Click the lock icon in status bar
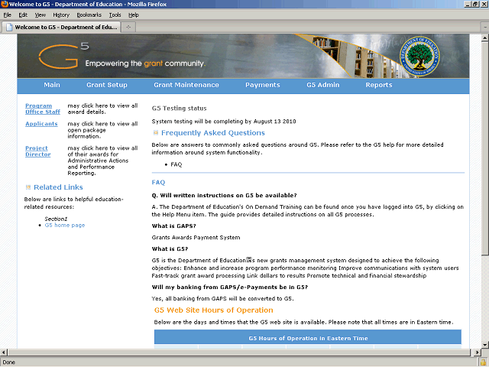The image size is (489, 367). (484, 362)
